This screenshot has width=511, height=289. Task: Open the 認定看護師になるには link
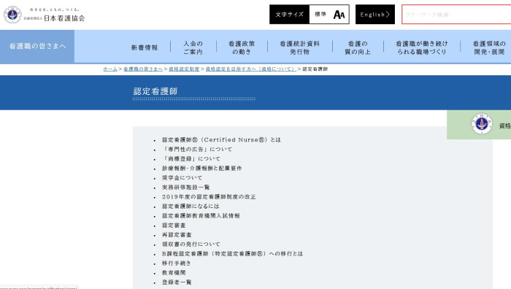click(191, 207)
